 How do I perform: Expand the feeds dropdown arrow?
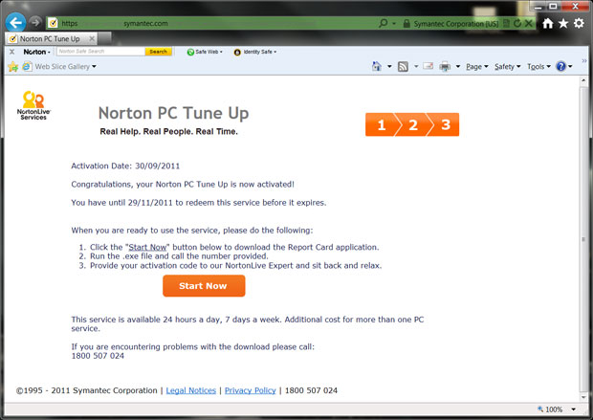click(416, 67)
